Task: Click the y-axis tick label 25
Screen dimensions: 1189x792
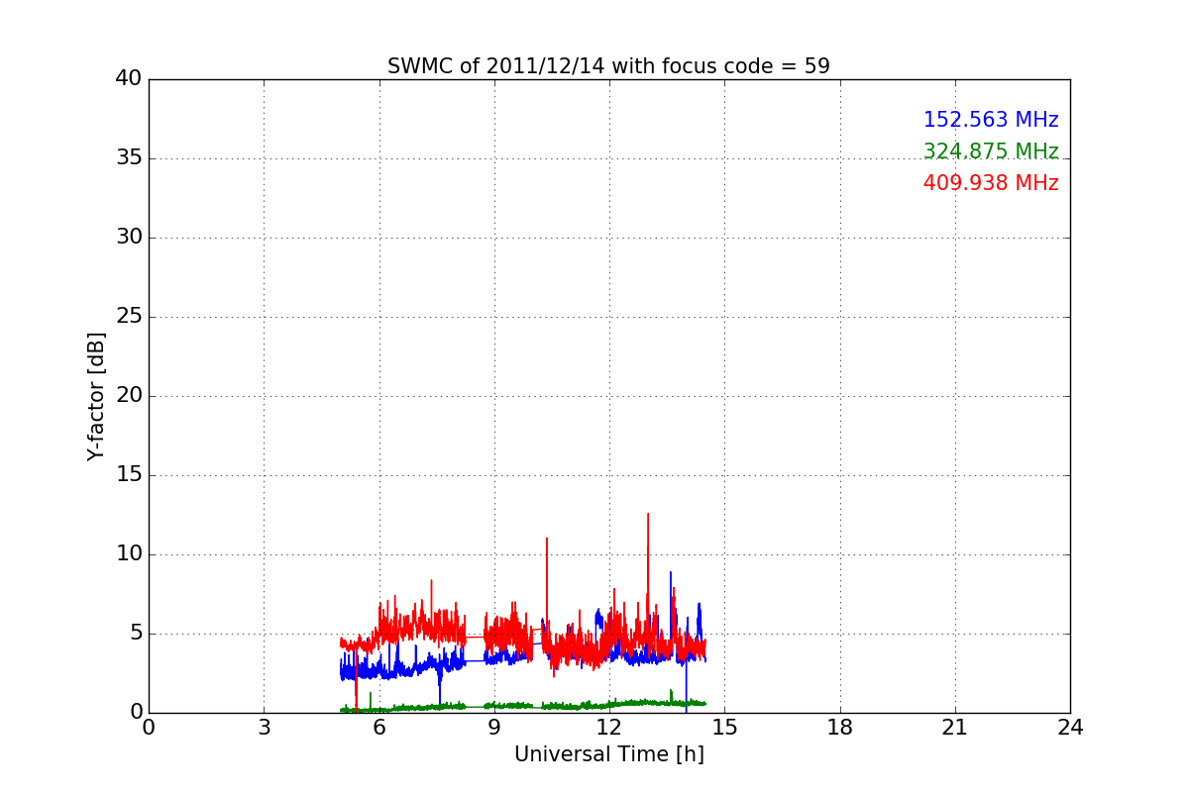Action: 129,317
